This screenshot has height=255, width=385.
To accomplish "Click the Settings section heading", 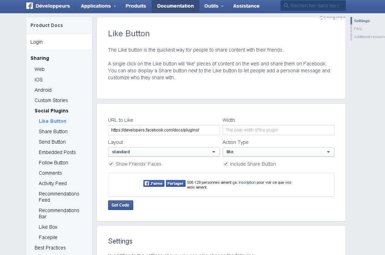I will [120, 241].
